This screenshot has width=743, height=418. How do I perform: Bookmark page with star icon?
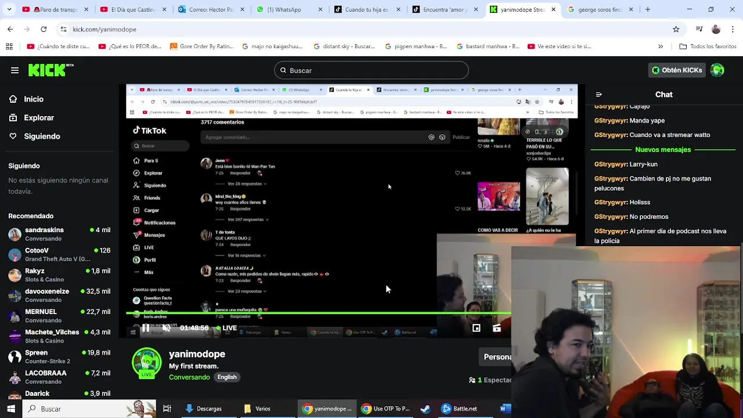point(676,29)
